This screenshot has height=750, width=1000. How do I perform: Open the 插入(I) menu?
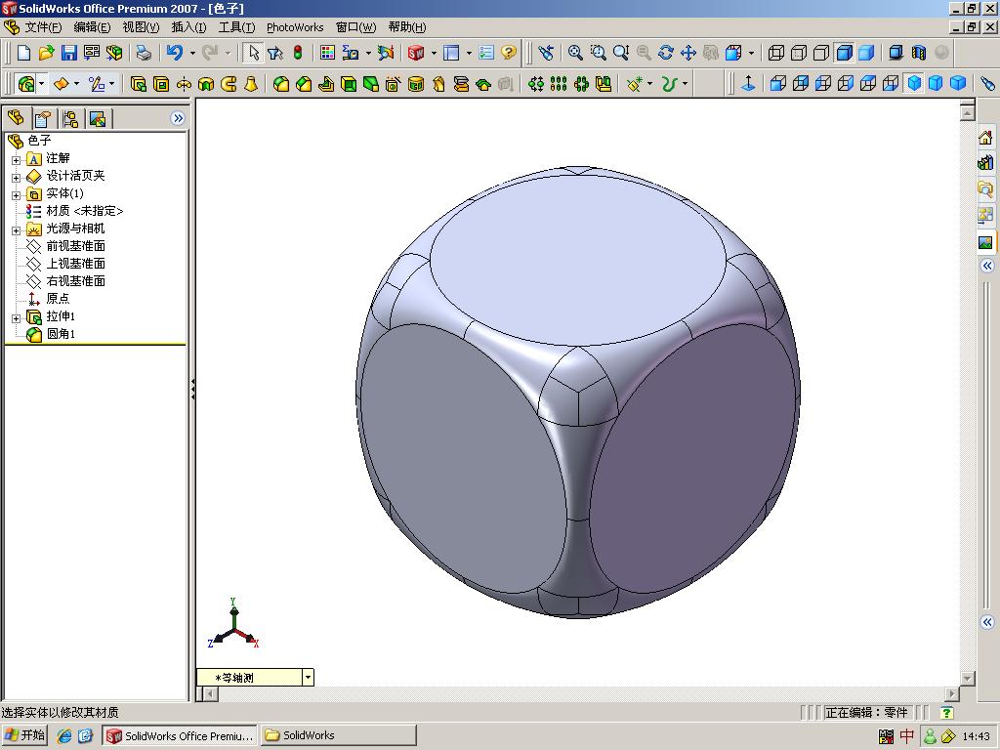pyautogui.click(x=188, y=26)
